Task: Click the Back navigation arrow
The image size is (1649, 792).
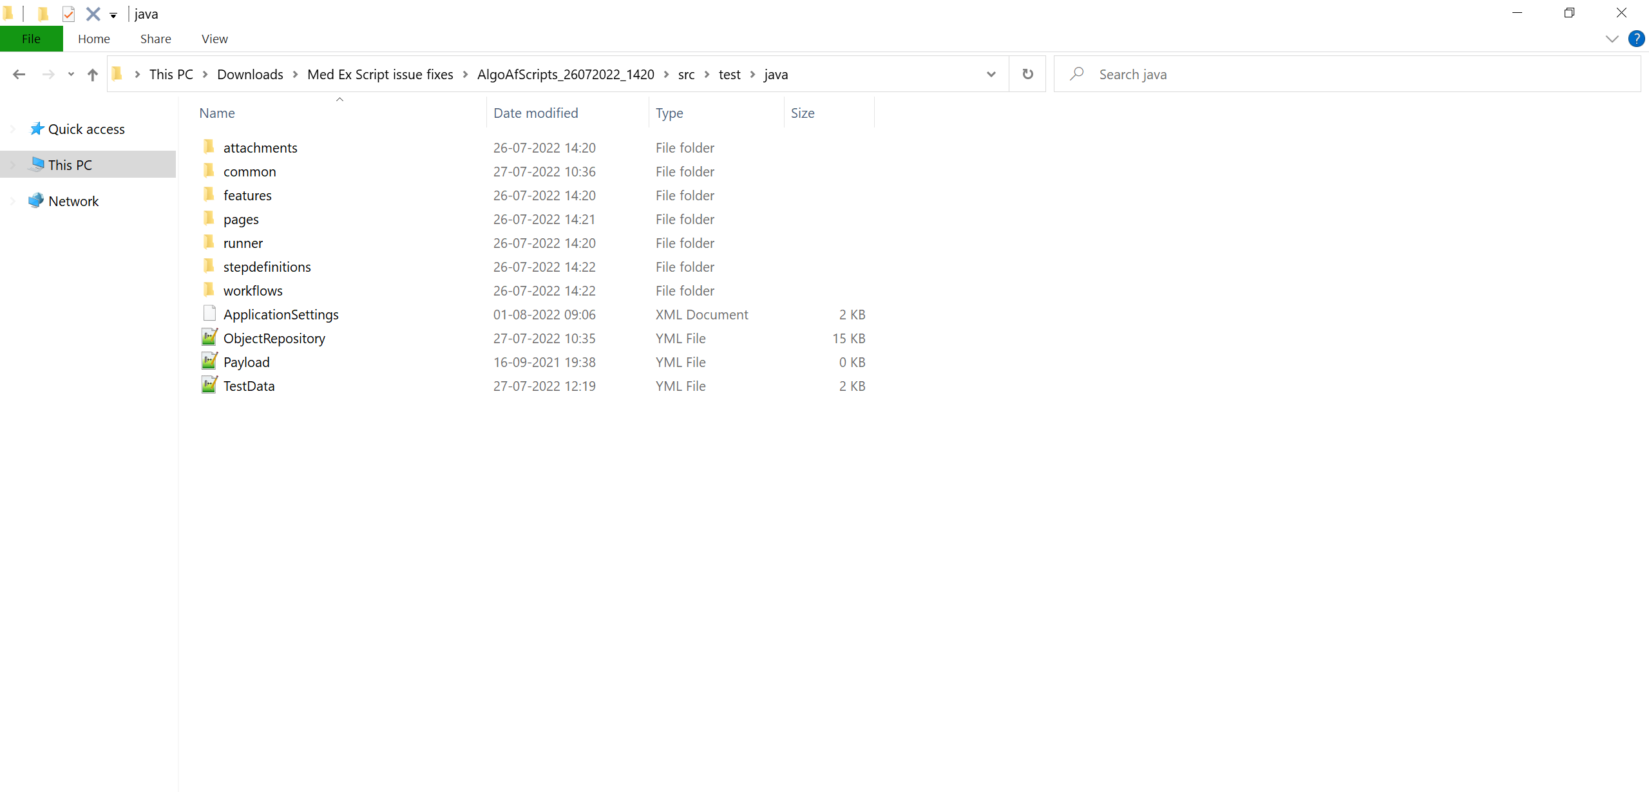Action: click(19, 75)
